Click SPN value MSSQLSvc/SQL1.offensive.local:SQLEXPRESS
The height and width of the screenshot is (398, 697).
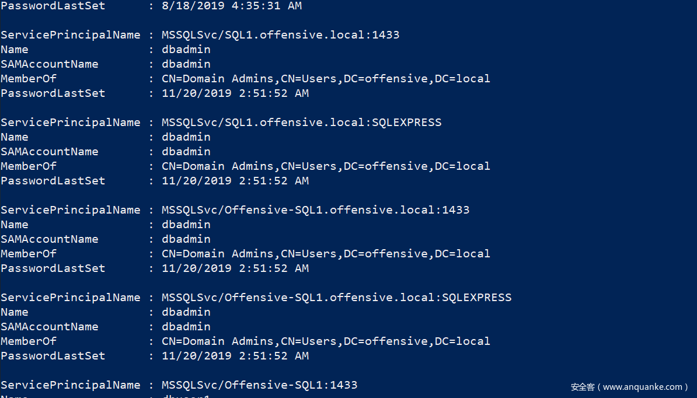pyautogui.click(x=301, y=123)
